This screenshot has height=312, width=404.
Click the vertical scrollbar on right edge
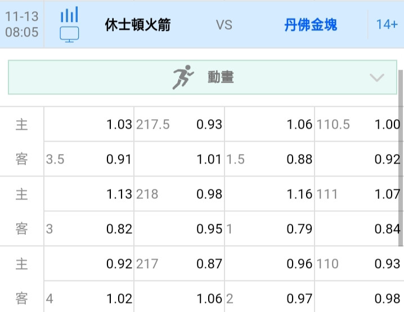pyautogui.click(x=401, y=157)
